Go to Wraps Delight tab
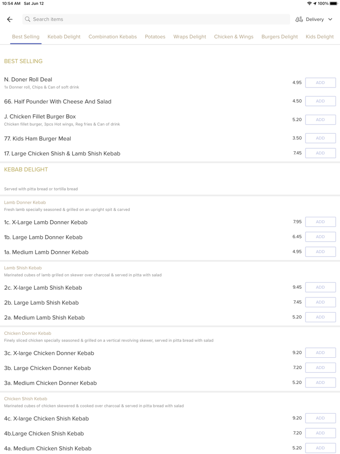The width and height of the screenshot is (340, 454). pos(189,36)
